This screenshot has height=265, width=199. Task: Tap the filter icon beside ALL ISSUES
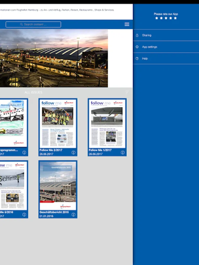127,92
